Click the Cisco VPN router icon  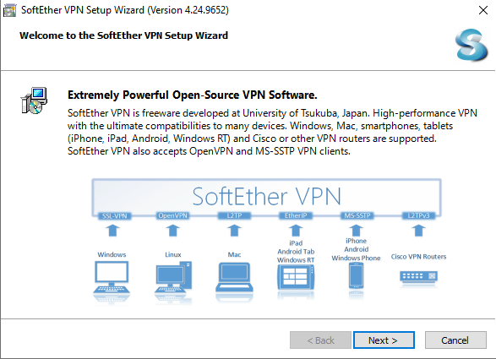point(418,277)
